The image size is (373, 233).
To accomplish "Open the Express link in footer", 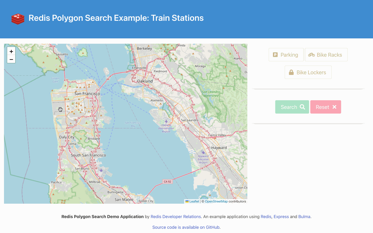I will tap(281, 216).
